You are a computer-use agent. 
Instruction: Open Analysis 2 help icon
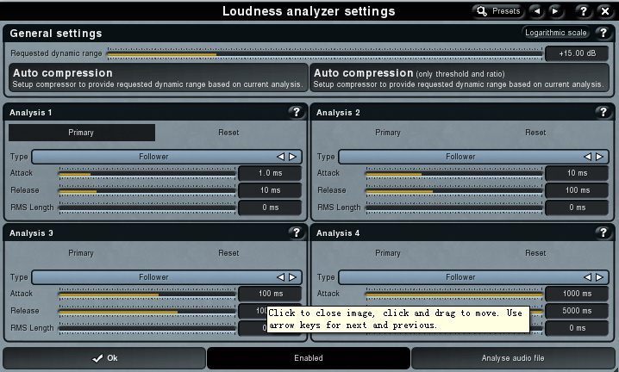click(x=603, y=112)
